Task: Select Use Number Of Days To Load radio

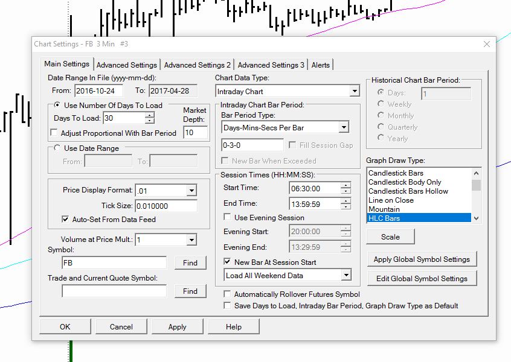Action: coord(57,105)
